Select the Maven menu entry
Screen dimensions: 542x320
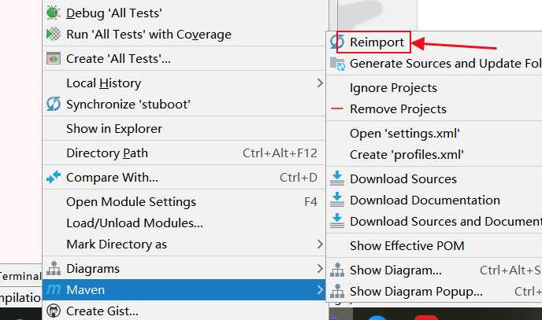(184, 289)
